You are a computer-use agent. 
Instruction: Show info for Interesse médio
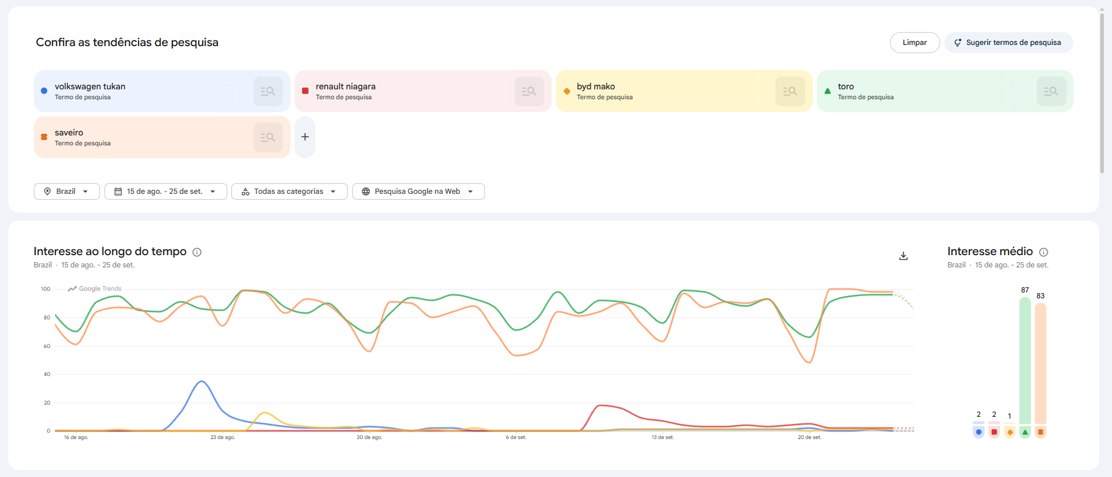pyautogui.click(x=1044, y=252)
